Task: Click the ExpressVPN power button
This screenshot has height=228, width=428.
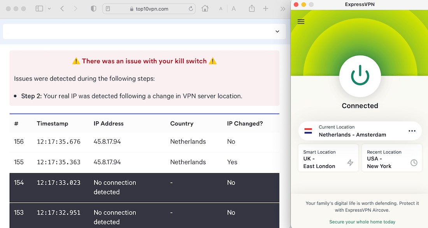Action: point(360,77)
